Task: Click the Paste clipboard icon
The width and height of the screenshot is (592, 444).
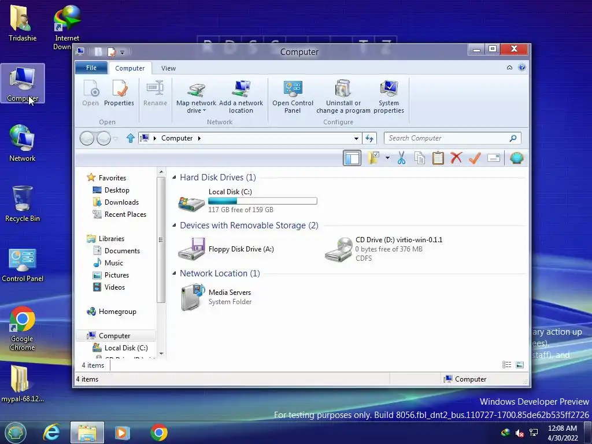Action: (x=438, y=158)
